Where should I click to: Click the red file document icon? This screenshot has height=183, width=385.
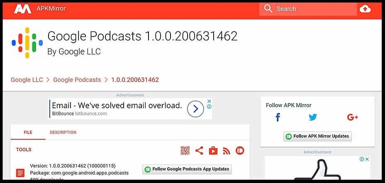pos(20,173)
